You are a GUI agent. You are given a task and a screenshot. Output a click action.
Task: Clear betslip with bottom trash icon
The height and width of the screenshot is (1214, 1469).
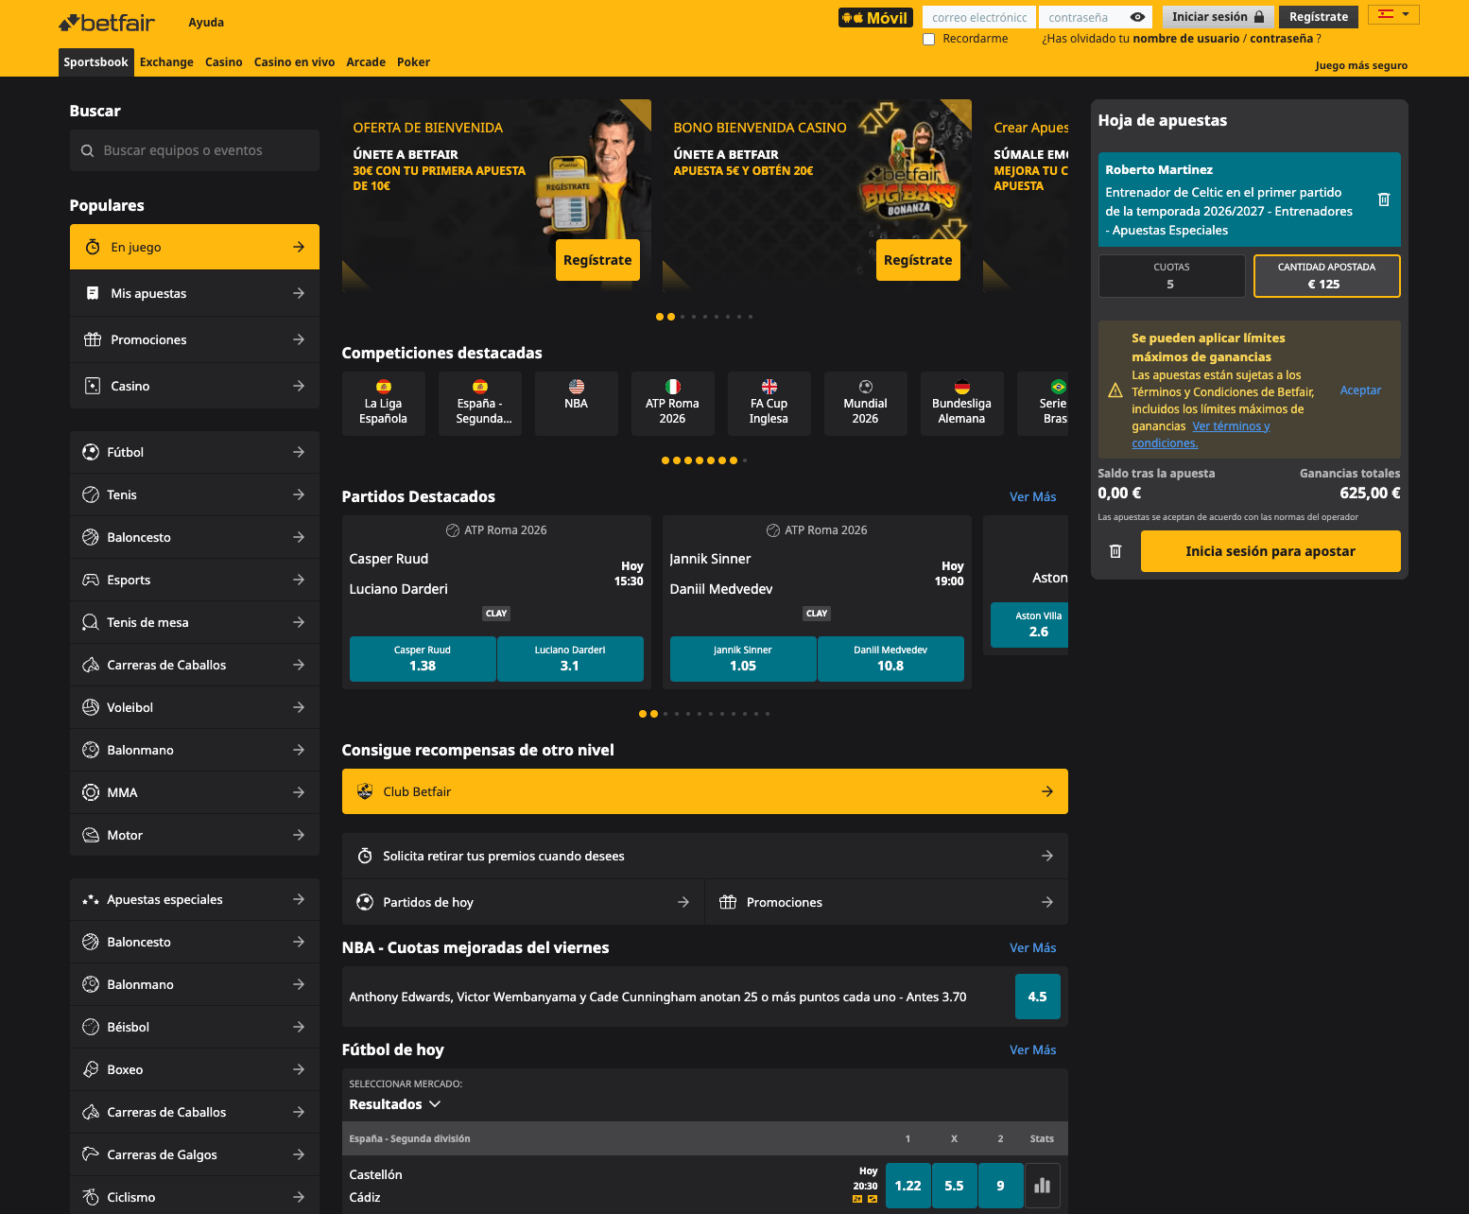pyautogui.click(x=1115, y=551)
